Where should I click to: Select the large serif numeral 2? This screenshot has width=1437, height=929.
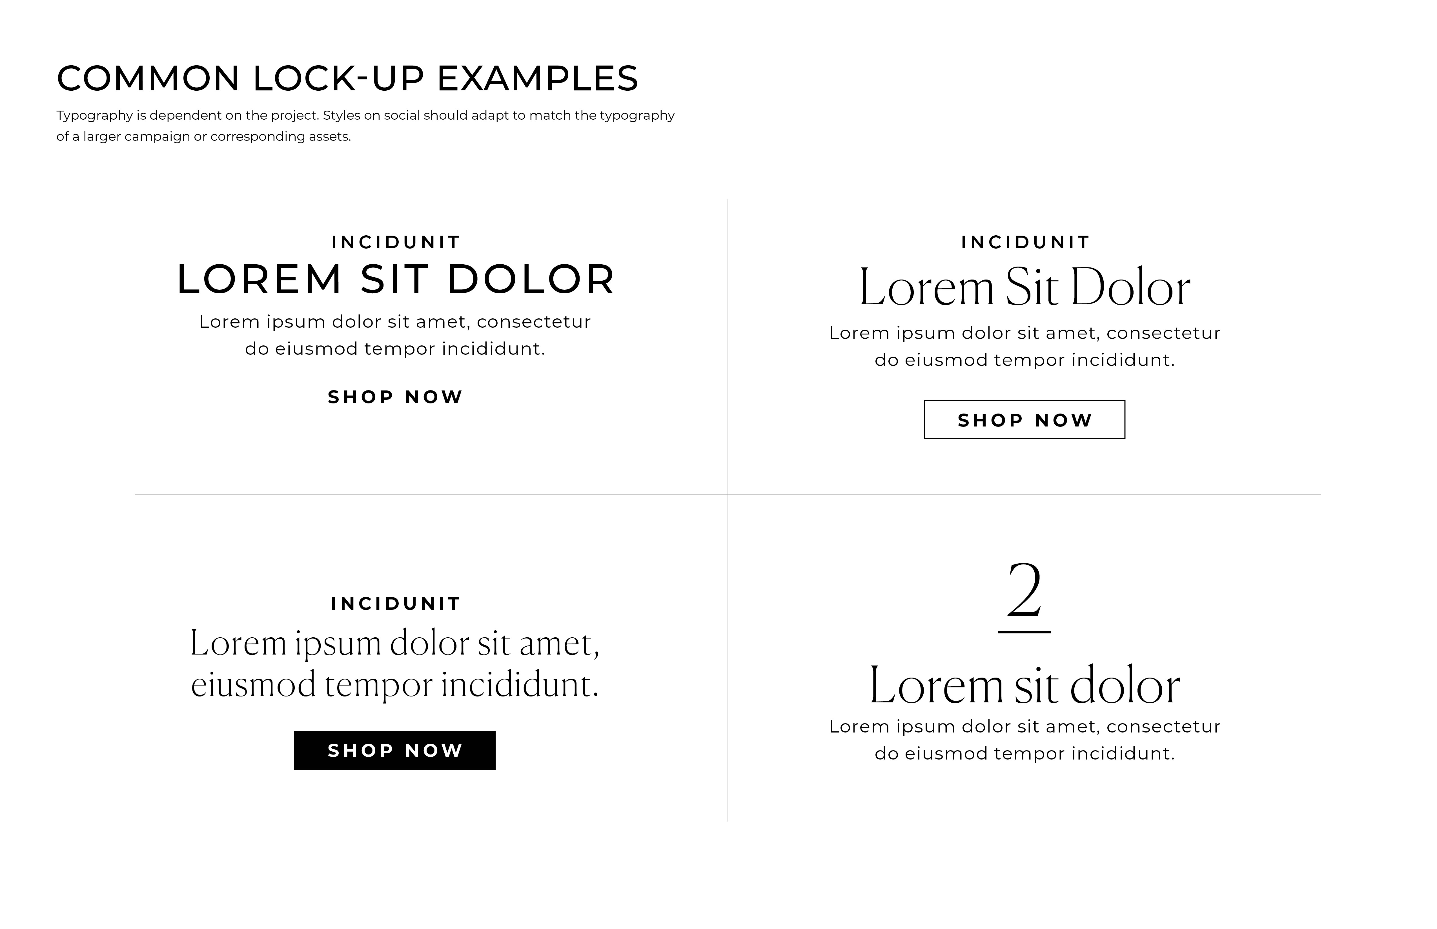pyautogui.click(x=1024, y=590)
